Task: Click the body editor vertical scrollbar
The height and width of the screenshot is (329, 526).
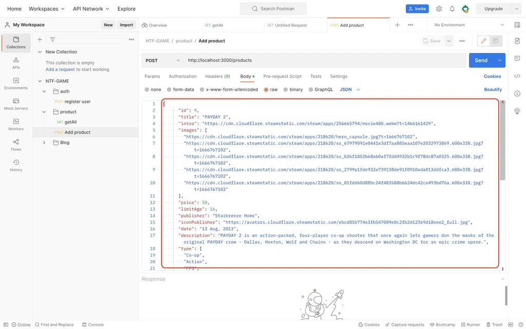Action: click(x=502, y=141)
